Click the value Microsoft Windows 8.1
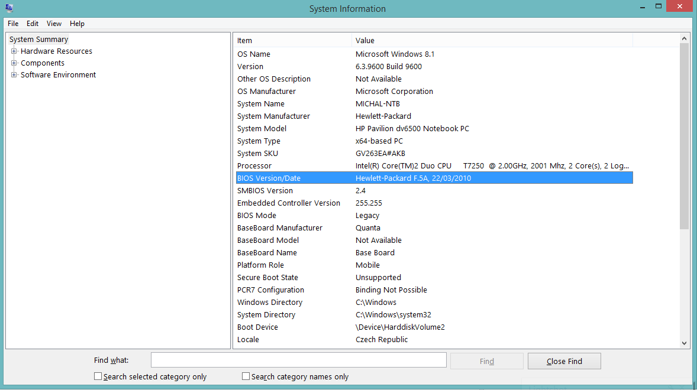This screenshot has height=390, width=697. 395,54
